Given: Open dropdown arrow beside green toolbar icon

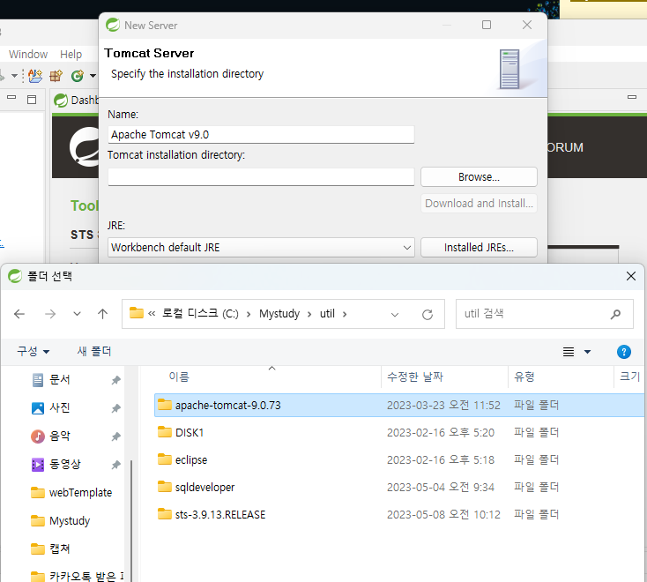Looking at the screenshot, I should tap(93, 76).
